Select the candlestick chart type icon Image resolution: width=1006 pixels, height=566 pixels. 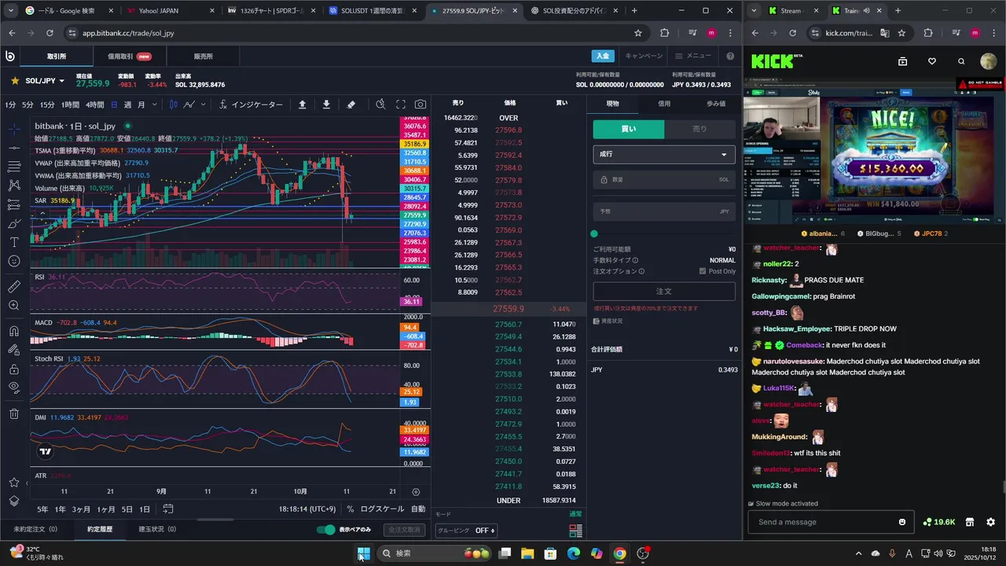pos(173,105)
